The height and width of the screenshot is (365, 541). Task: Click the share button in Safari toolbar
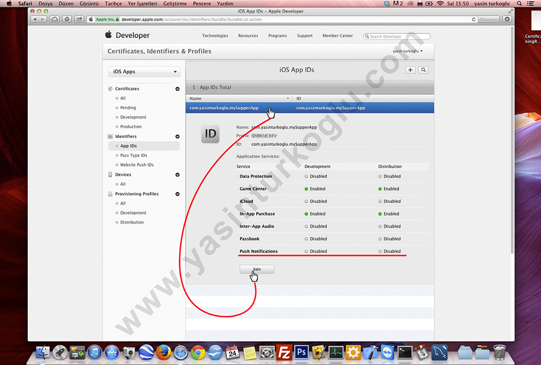pyautogui.click(x=80, y=19)
